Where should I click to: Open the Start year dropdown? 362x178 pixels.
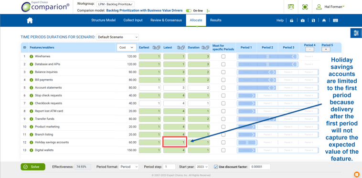tap(202, 167)
